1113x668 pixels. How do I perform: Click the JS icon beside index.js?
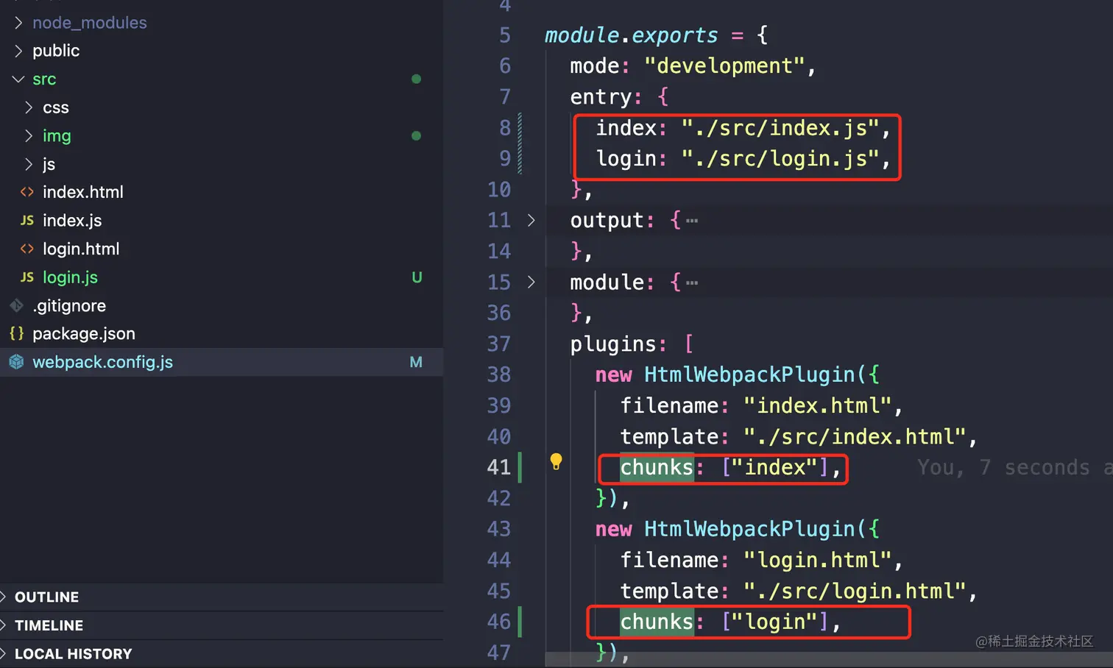click(27, 221)
